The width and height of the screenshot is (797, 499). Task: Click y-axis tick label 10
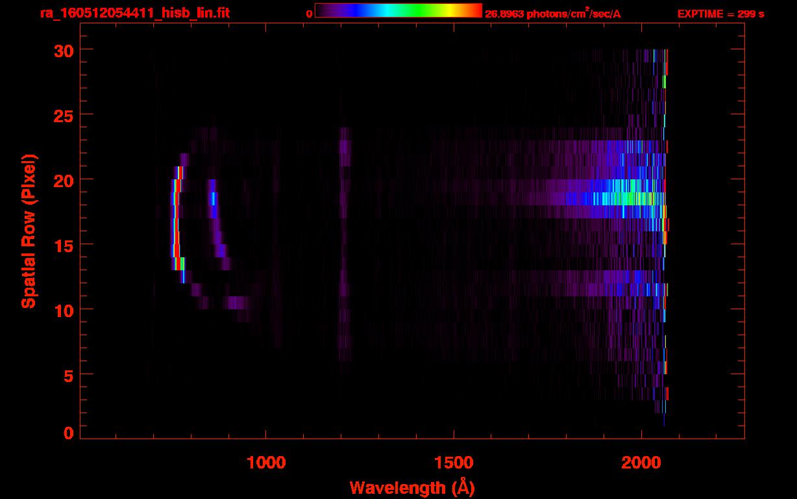[x=62, y=310]
